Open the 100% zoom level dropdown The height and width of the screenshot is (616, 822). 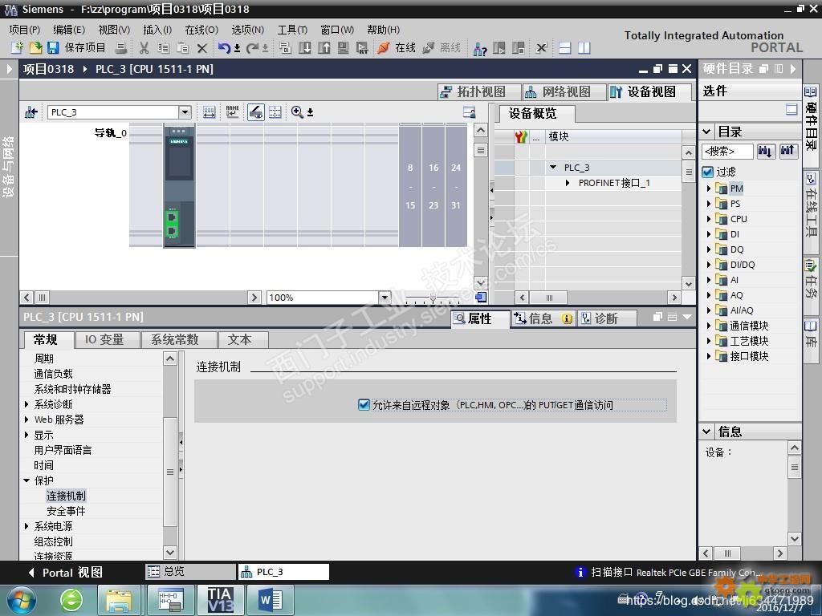point(385,298)
